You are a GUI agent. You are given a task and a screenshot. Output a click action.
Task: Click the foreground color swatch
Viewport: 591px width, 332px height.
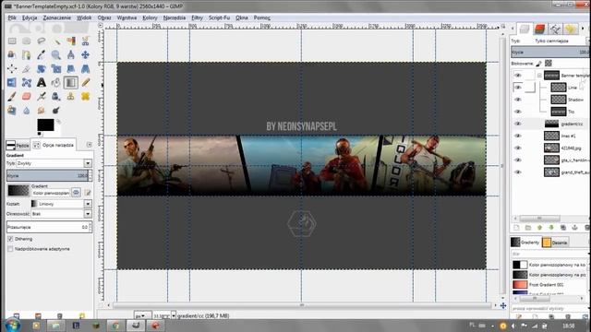pos(45,125)
